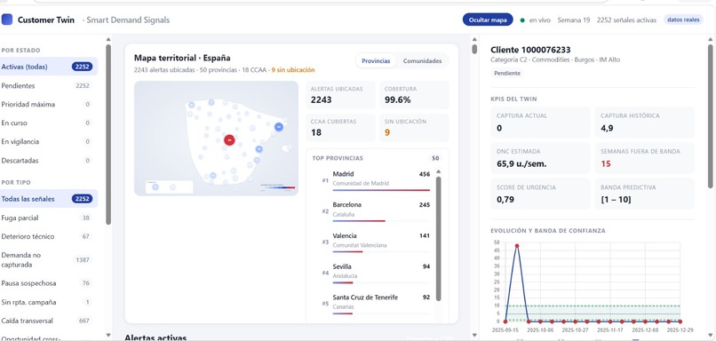The image size is (716, 341).
Task: Filter by Pendientes status
Action: (x=49, y=85)
